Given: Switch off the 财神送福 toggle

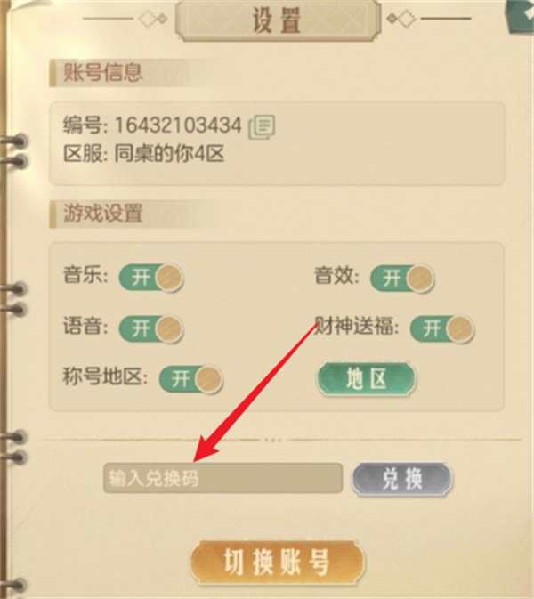Looking at the screenshot, I should click(442, 328).
